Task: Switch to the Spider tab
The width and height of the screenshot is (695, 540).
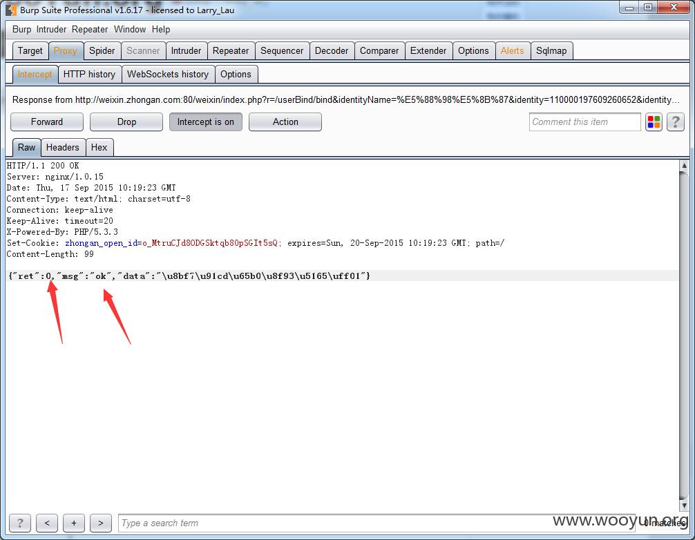Action: click(x=102, y=51)
